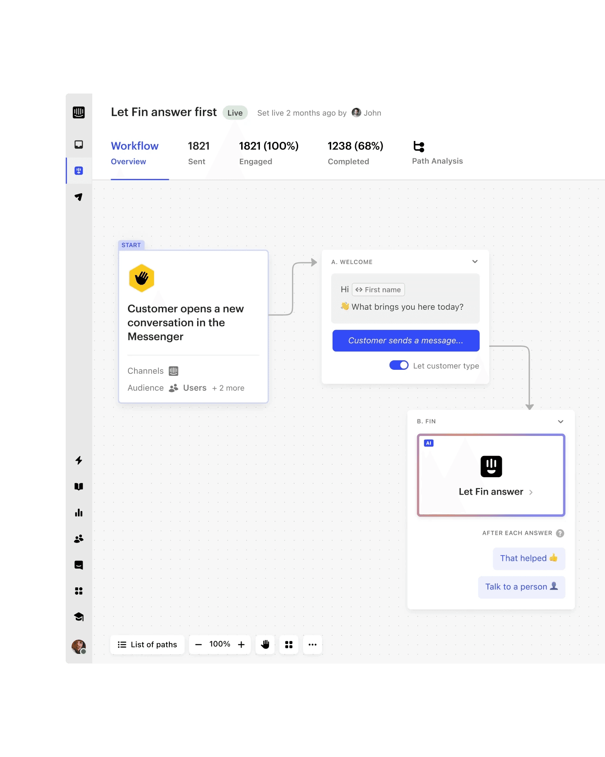Click the Fin logo in Let Fin answer card
The width and height of the screenshot is (605, 757).
[491, 466]
